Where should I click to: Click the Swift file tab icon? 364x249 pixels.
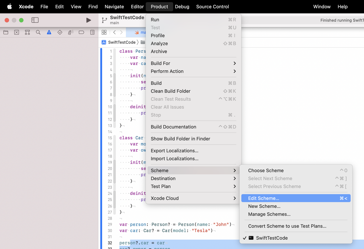[137, 32]
